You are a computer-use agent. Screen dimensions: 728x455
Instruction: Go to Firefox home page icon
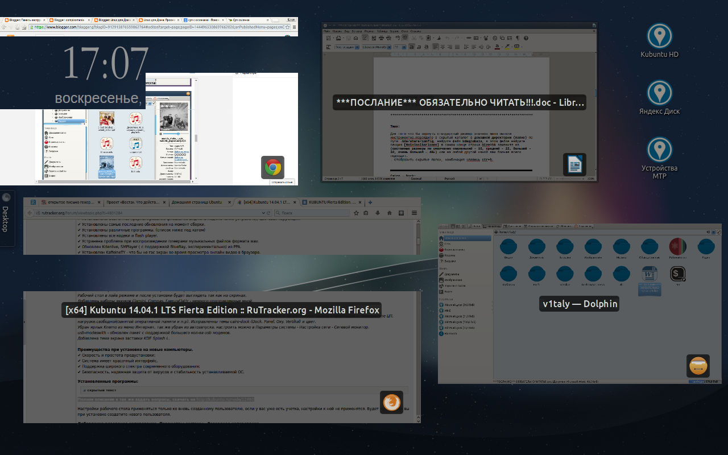389,213
